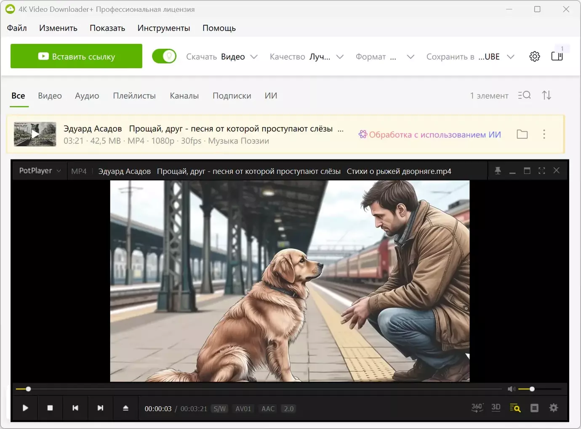This screenshot has height=429, width=581.
Task: Click Обработка с использованием ИИ link
Action: [430, 135]
